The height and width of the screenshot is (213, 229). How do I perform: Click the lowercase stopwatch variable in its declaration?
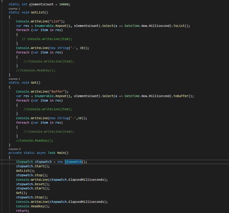(x=43, y=162)
